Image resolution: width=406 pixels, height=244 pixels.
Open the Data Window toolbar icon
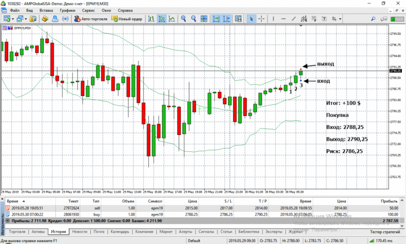[45, 19]
